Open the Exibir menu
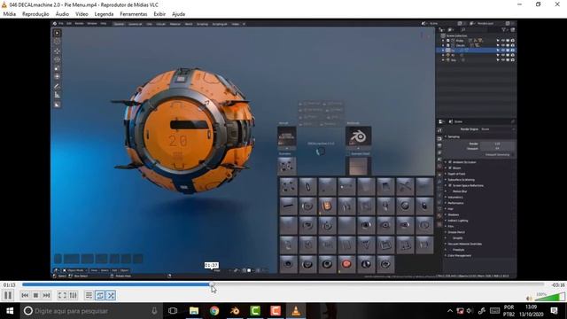Image resolution: width=567 pixels, height=319 pixels. coord(159,14)
